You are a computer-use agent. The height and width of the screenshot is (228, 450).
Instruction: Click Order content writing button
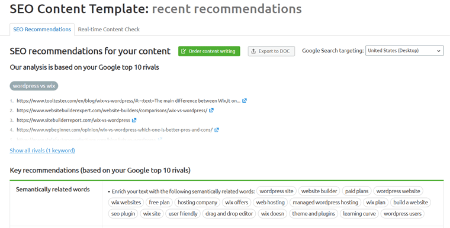tap(209, 51)
